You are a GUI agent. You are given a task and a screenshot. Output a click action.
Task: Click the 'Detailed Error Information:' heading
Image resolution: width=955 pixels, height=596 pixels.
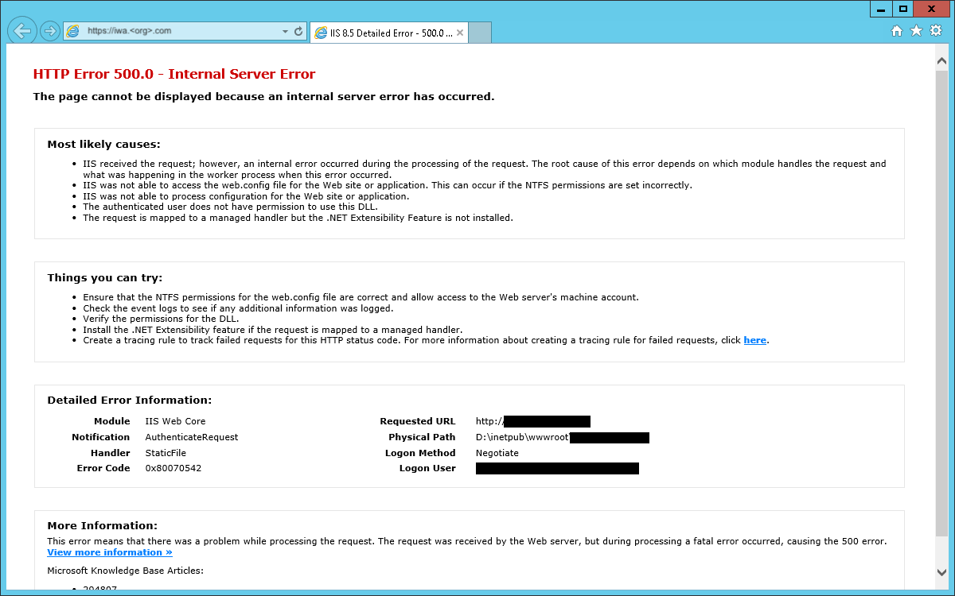coord(130,400)
